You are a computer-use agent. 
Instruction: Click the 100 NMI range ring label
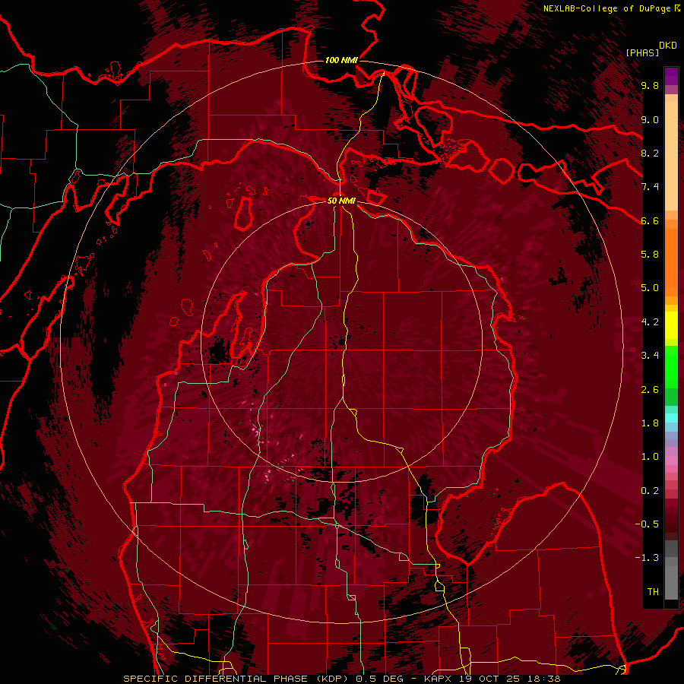pyautogui.click(x=341, y=60)
